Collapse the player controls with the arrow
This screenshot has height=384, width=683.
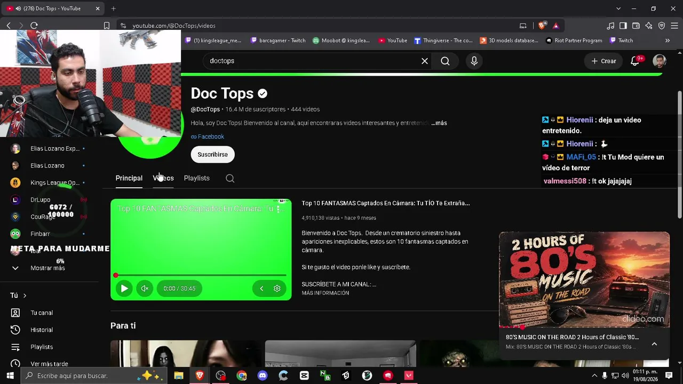[x=261, y=289]
